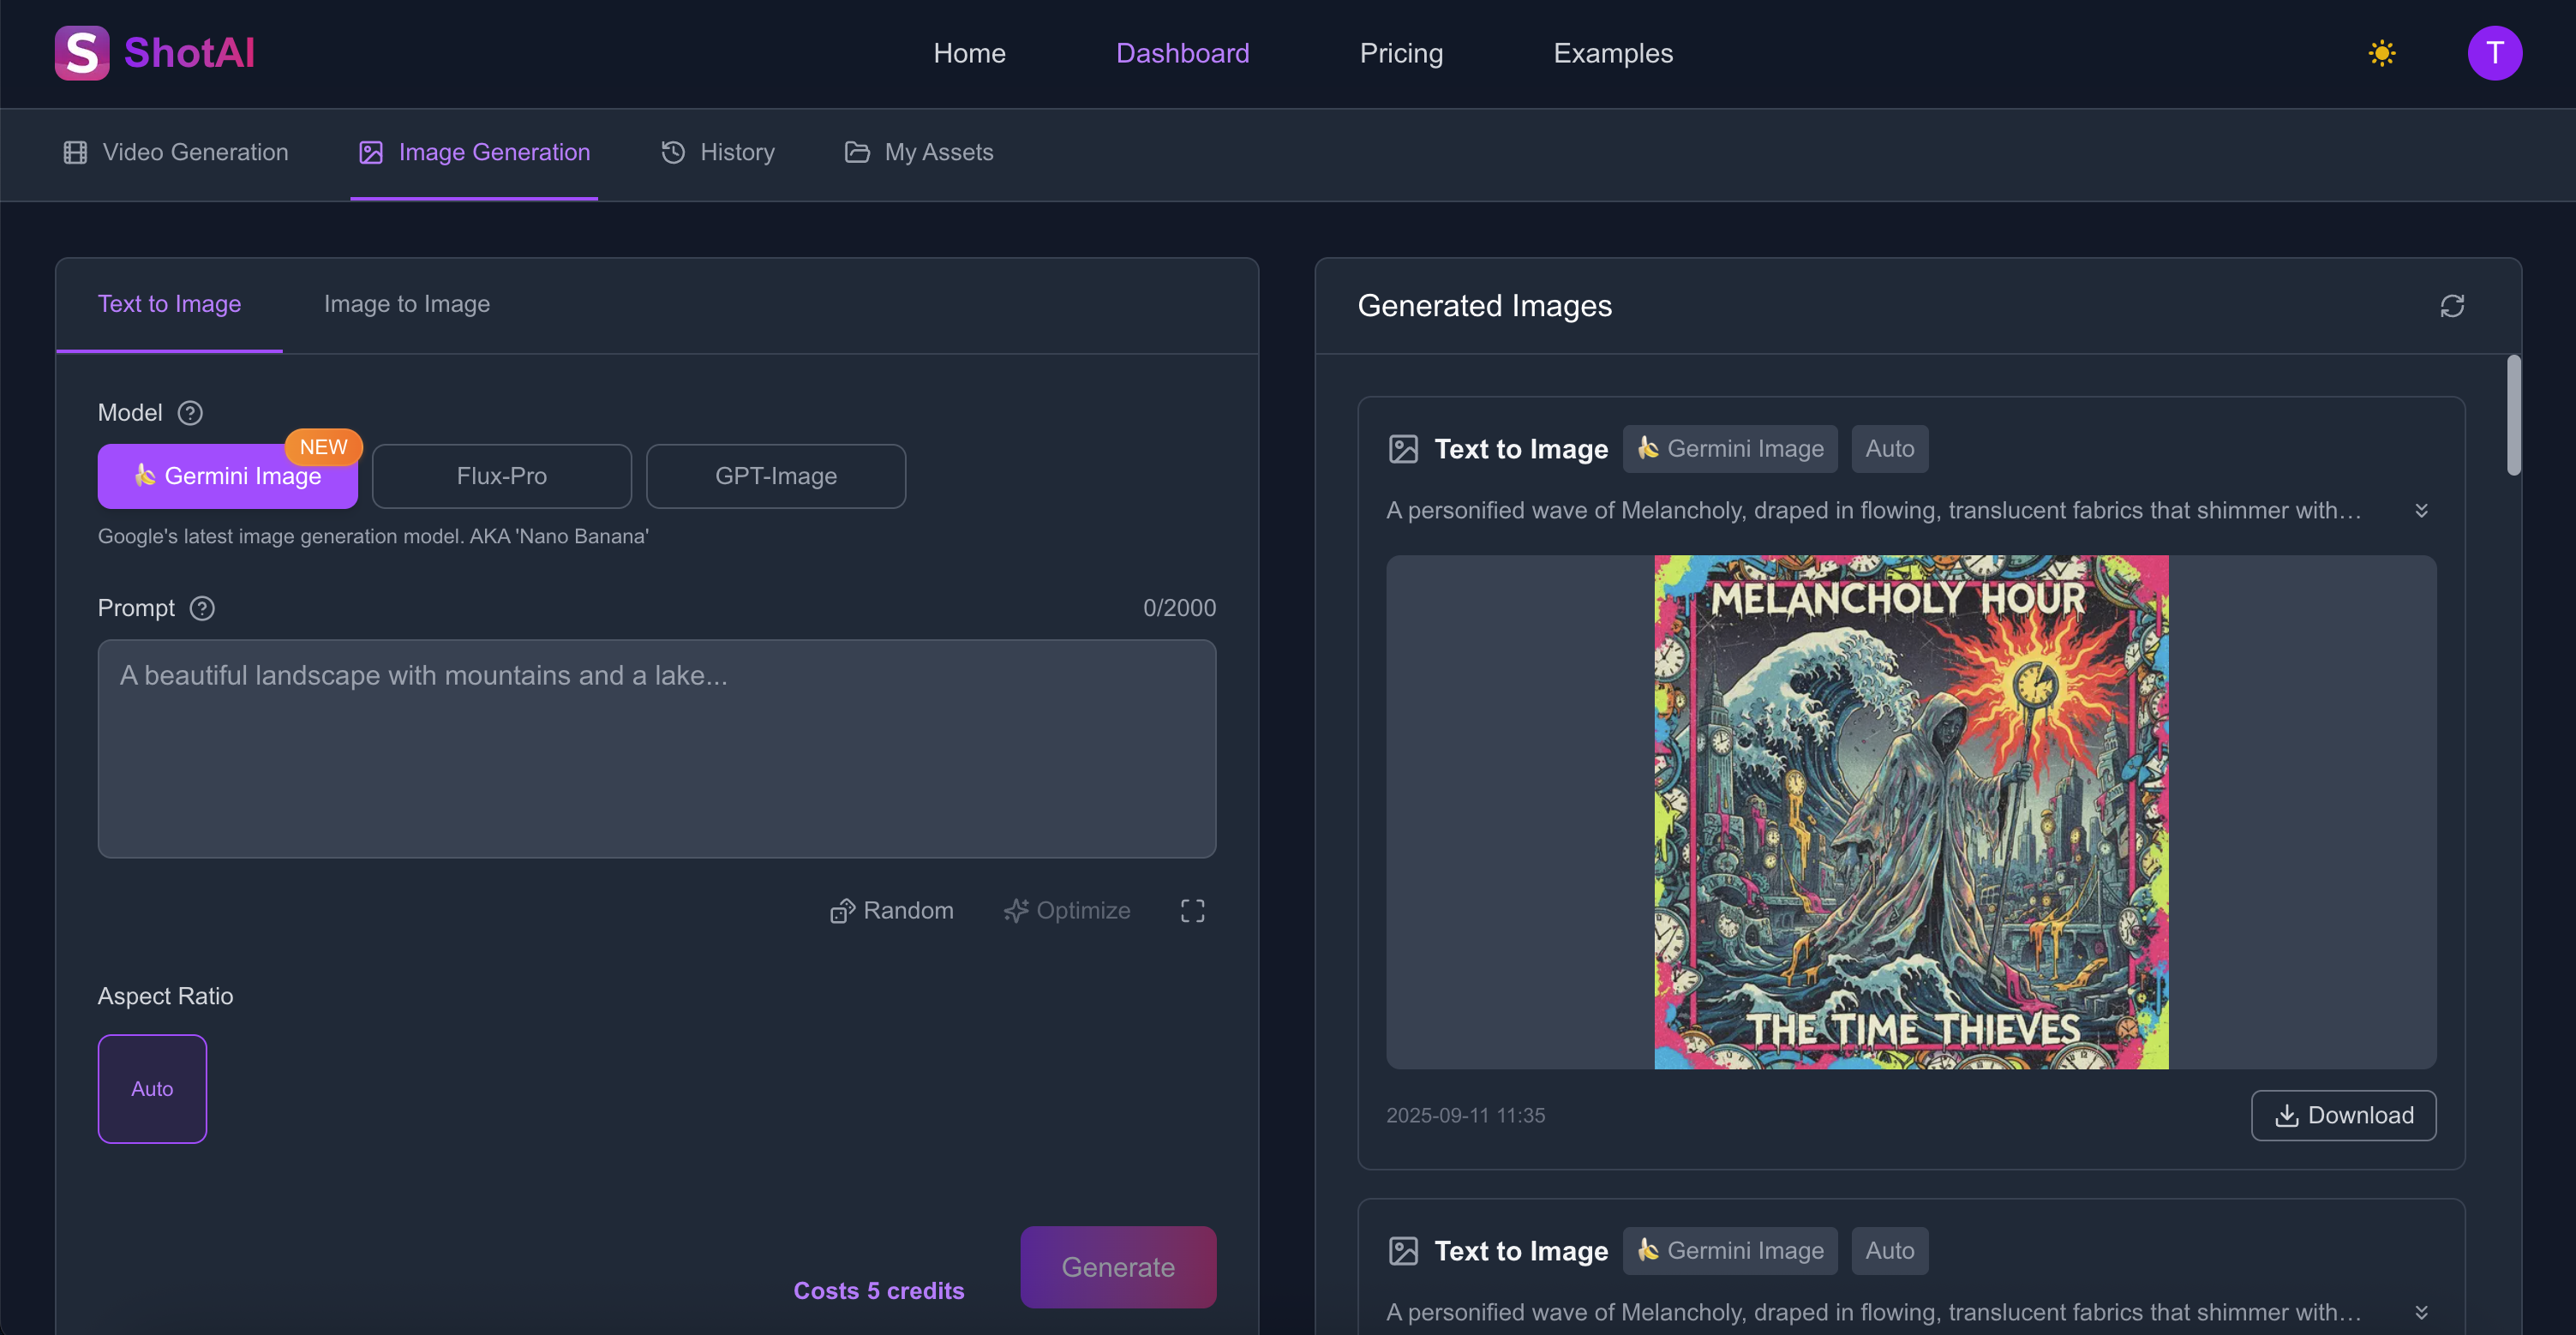Go to the Home page
The image size is (2576, 1335).
click(969, 53)
